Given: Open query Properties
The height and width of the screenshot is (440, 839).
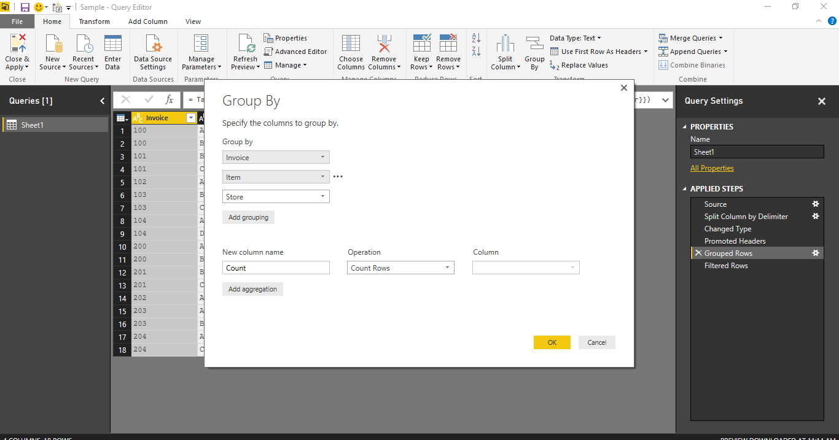Looking at the screenshot, I should (286, 38).
